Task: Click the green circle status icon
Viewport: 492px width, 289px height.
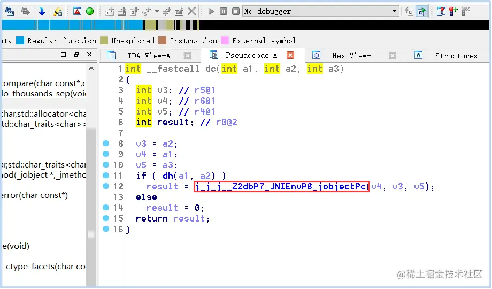Action: point(90,11)
